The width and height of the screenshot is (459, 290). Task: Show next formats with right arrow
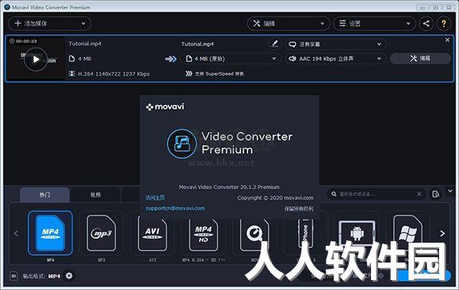point(442,234)
